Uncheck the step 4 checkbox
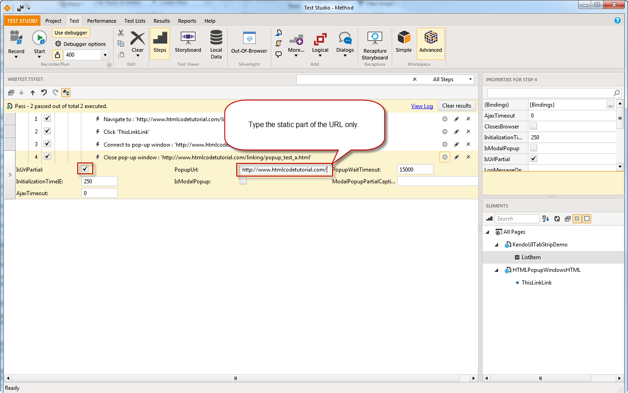Image resolution: width=628 pixels, height=393 pixels. point(47,157)
